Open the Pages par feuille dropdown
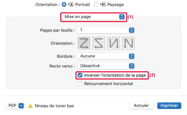187x115 pixels. pyautogui.click(x=106, y=30)
